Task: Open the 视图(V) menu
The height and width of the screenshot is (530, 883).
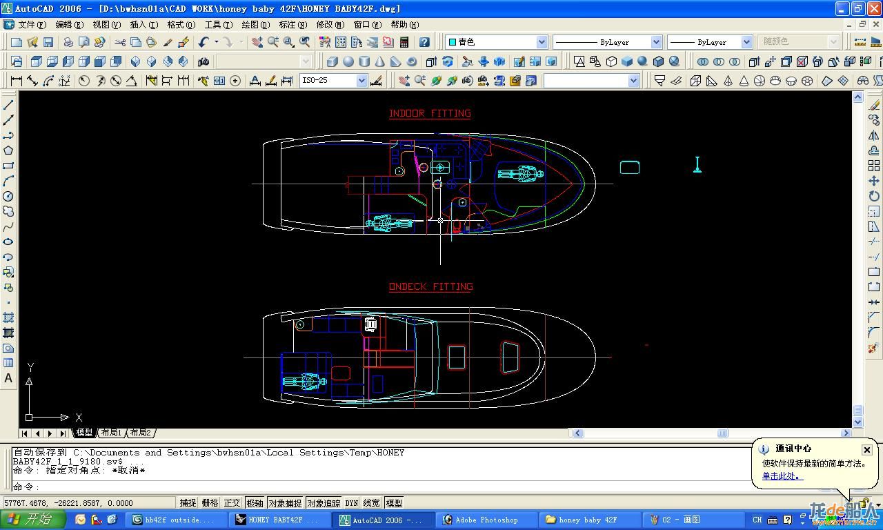Action: (106, 24)
